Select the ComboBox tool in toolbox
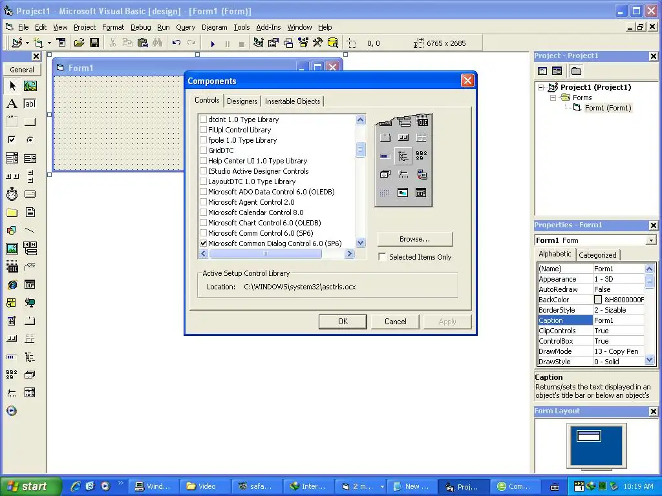 pyautogui.click(x=12, y=158)
